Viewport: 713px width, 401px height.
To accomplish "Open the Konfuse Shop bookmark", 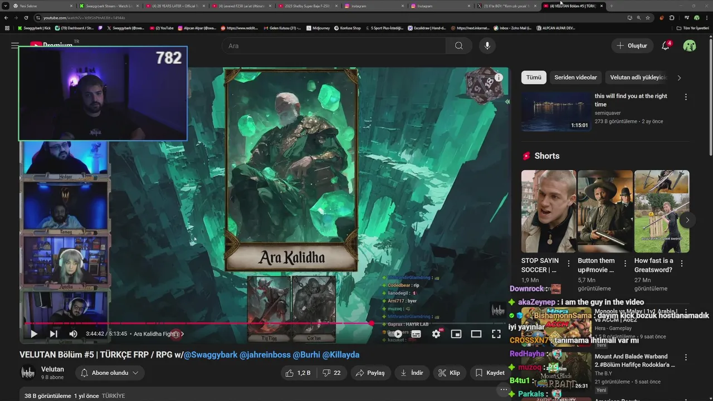I will click(x=348, y=28).
